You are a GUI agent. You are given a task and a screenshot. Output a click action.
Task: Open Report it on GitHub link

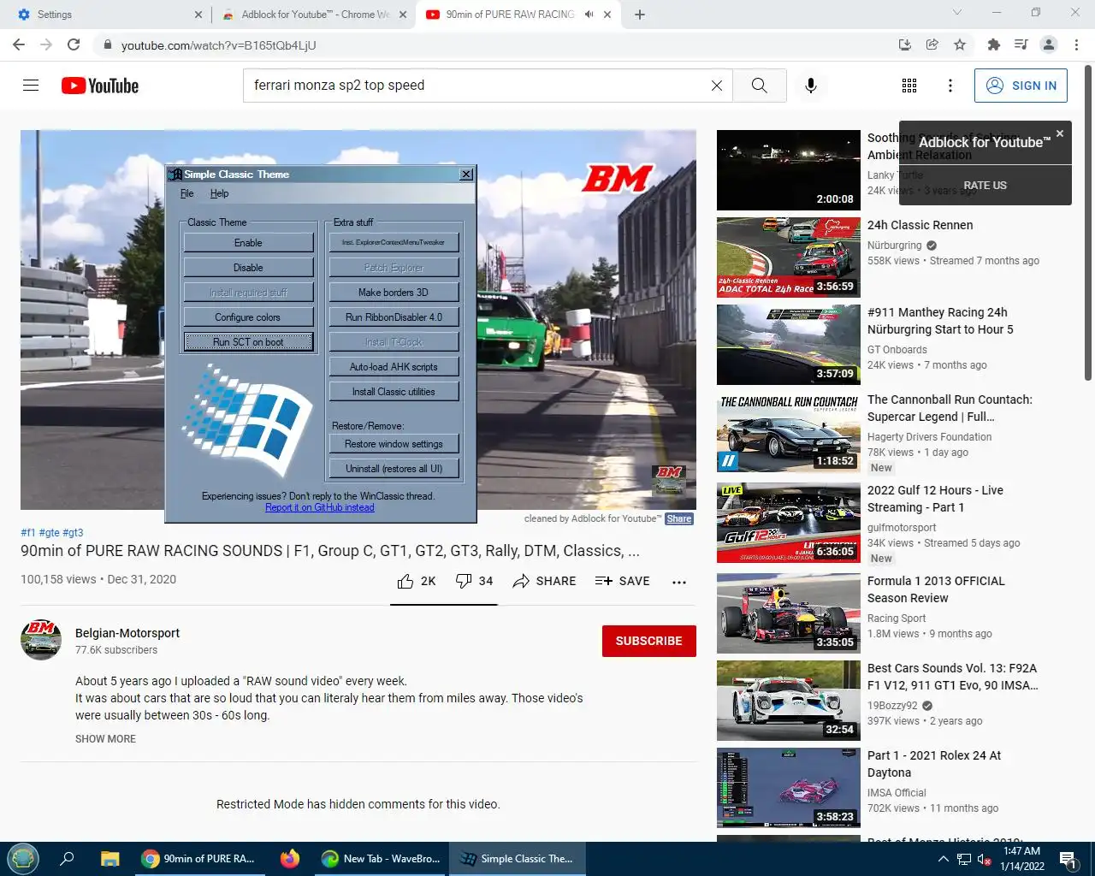click(319, 507)
